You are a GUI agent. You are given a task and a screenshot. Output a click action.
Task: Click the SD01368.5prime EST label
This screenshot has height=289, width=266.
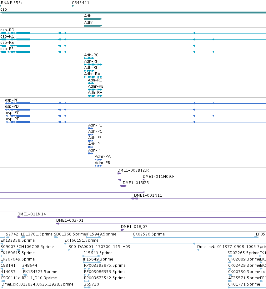tap(70, 234)
